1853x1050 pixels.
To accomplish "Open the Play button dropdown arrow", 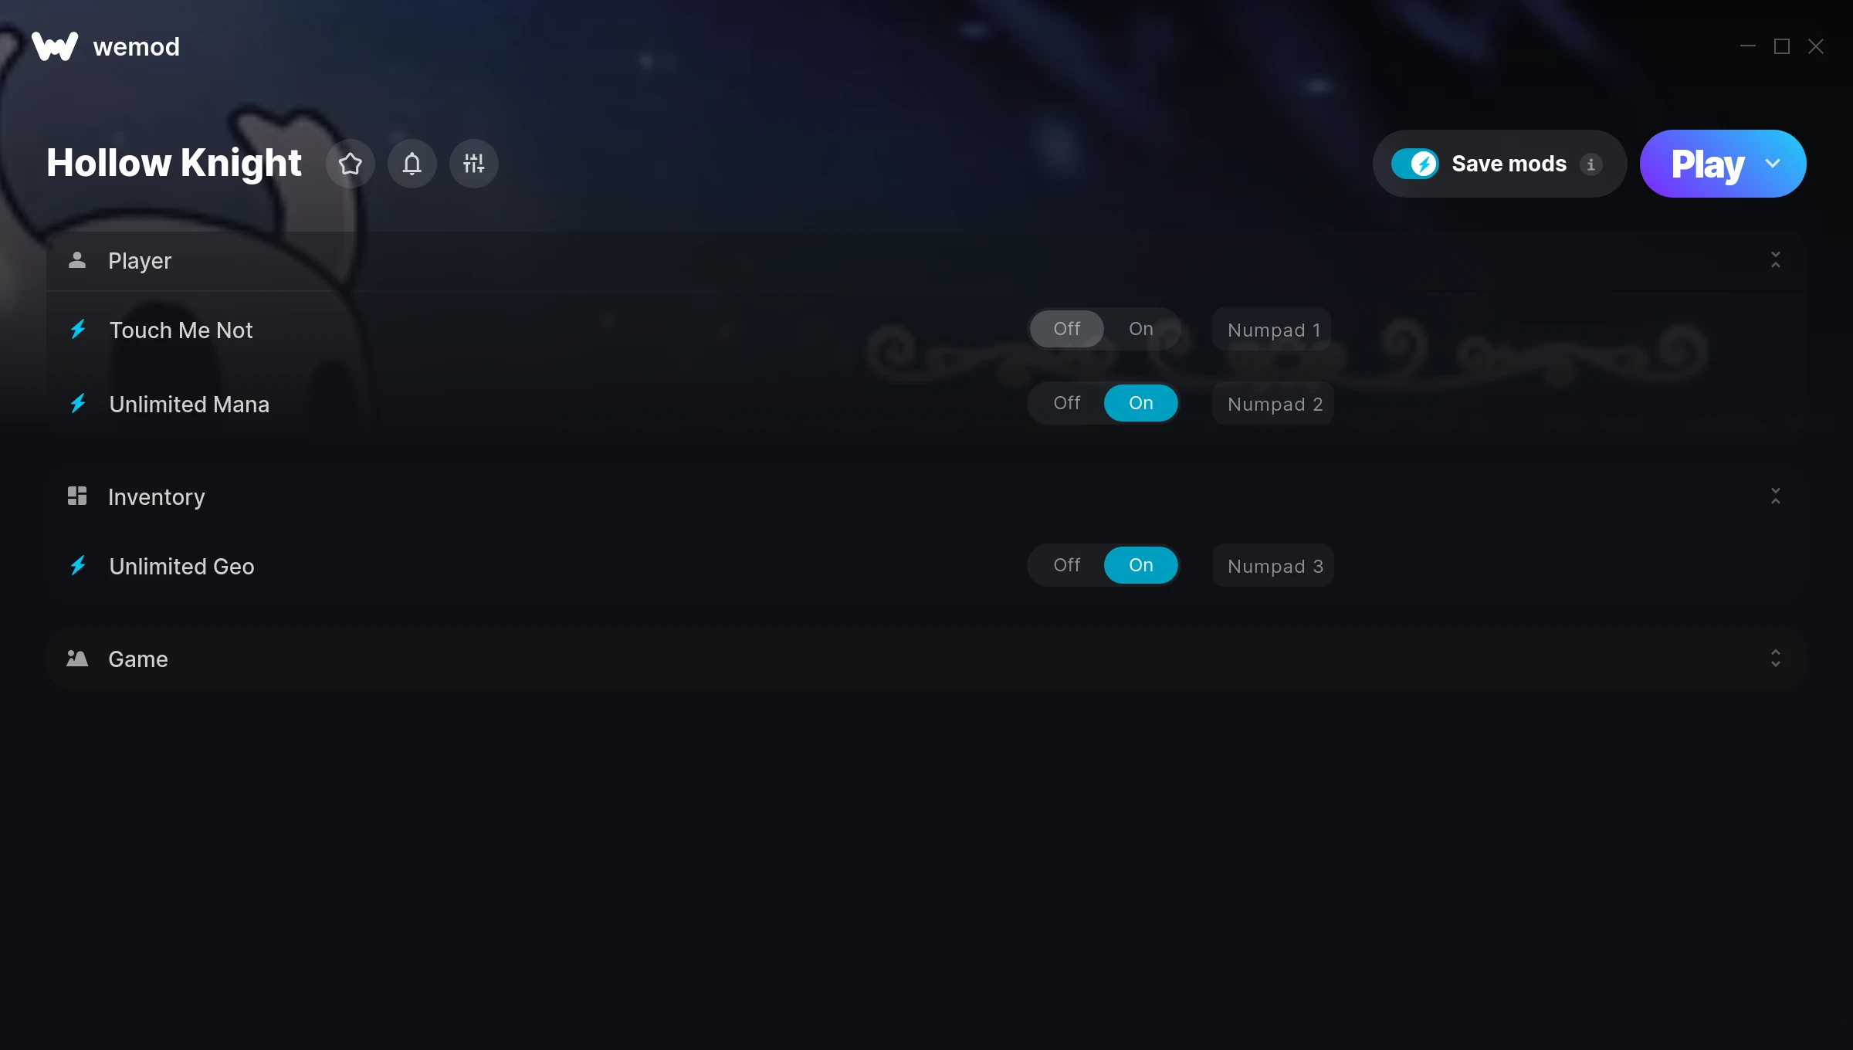I will pyautogui.click(x=1773, y=164).
